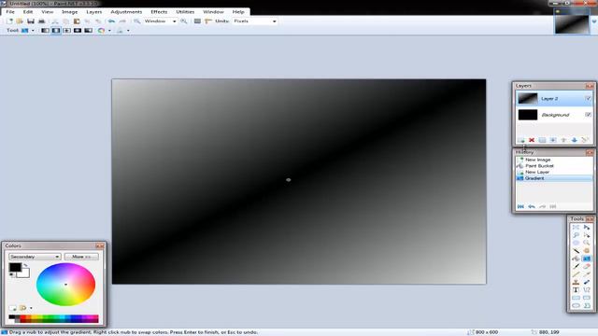Viewport: 598px width, 336px height.
Task: Undo using the blue arrow toolbar icon
Action: pyautogui.click(x=111, y=21)
